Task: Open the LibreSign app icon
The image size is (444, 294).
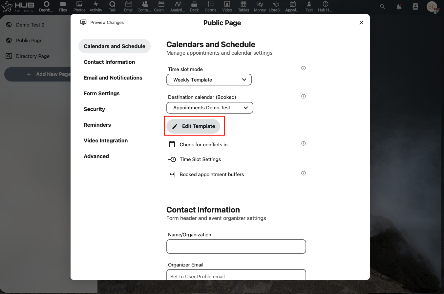Action: pyautogui.click(x=276, y=7)
